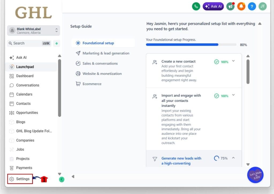
Task: Open the Blank WhiteLabel account switcher
Action: pyautogui.click(x=33, y=31)
